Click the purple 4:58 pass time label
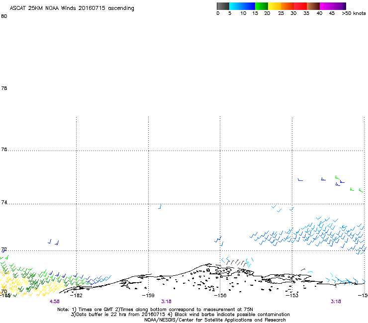Viewport: 368px width, 323px height. click(54, 302)
